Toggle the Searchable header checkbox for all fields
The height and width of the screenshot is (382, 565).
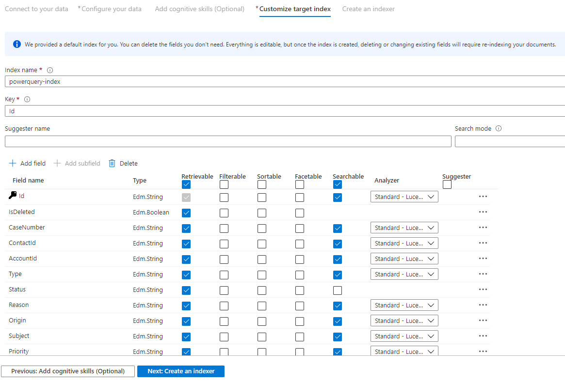[338, 184]
